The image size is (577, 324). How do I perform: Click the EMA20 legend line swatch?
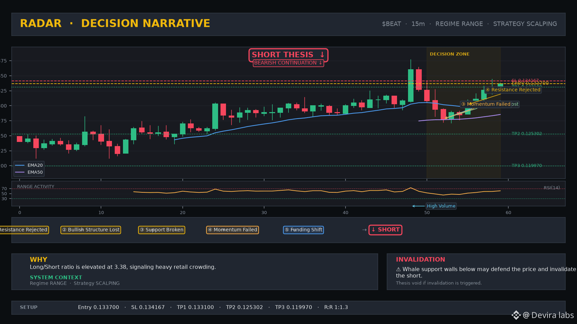(x=20, y=165)
